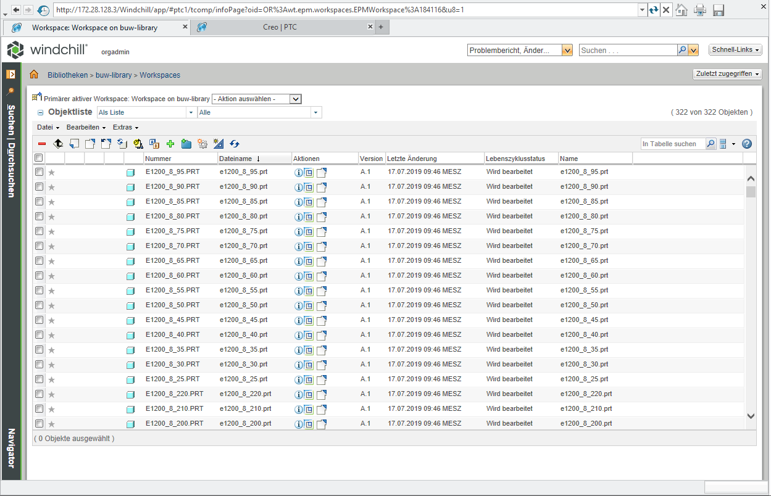771x496 pixels.
Task: Toggle the select-all checkbox in table header
Action: [x=39, y=158]
